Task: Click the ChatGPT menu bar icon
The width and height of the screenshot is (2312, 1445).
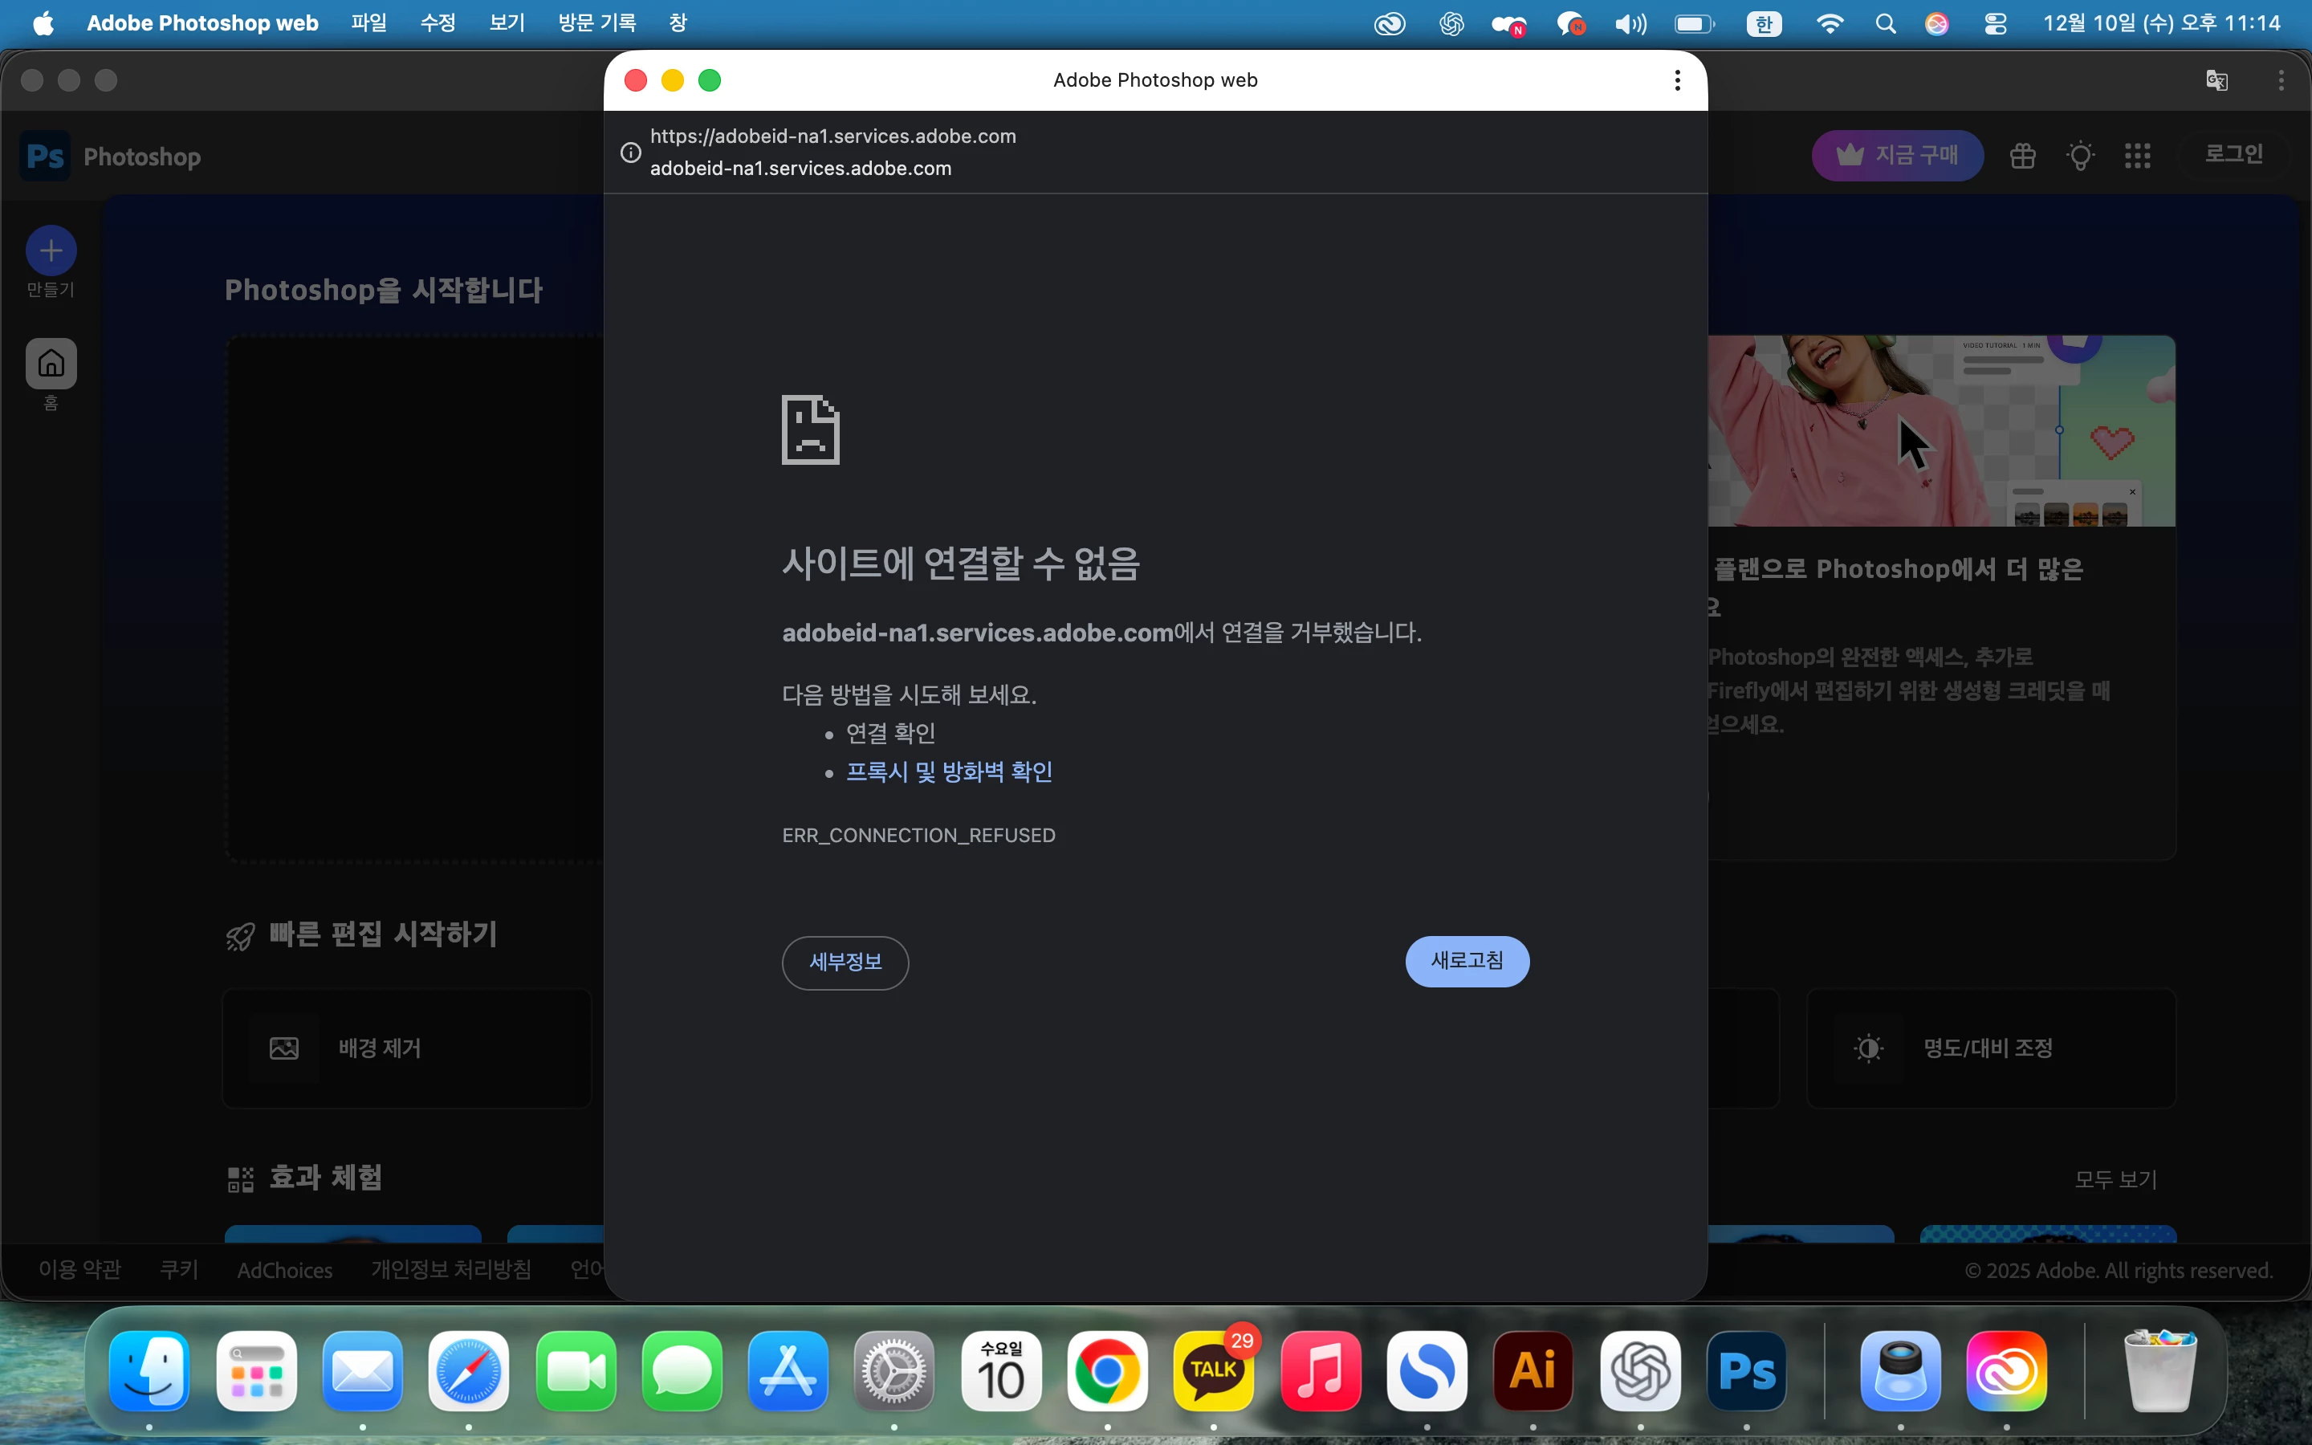Action: point(1451,24)
